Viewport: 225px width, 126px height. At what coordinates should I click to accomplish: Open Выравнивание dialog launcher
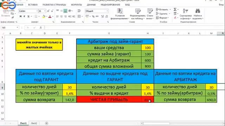pyautogui.click(x=83, y=22)
